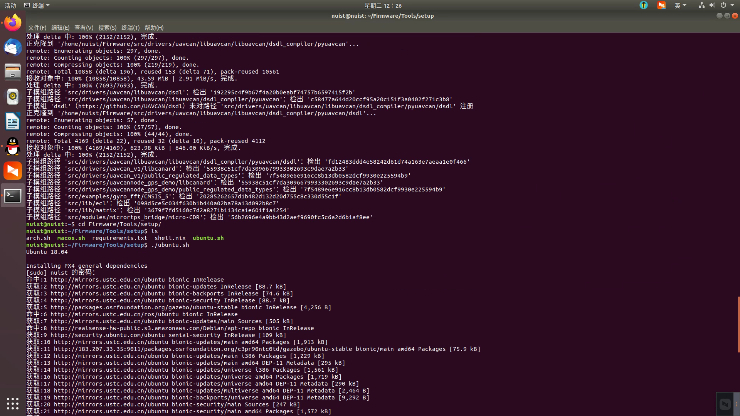Viewport: 740px width, 416px height.
Task: Open the 英 input method dropdown
Action: (681, 5)
